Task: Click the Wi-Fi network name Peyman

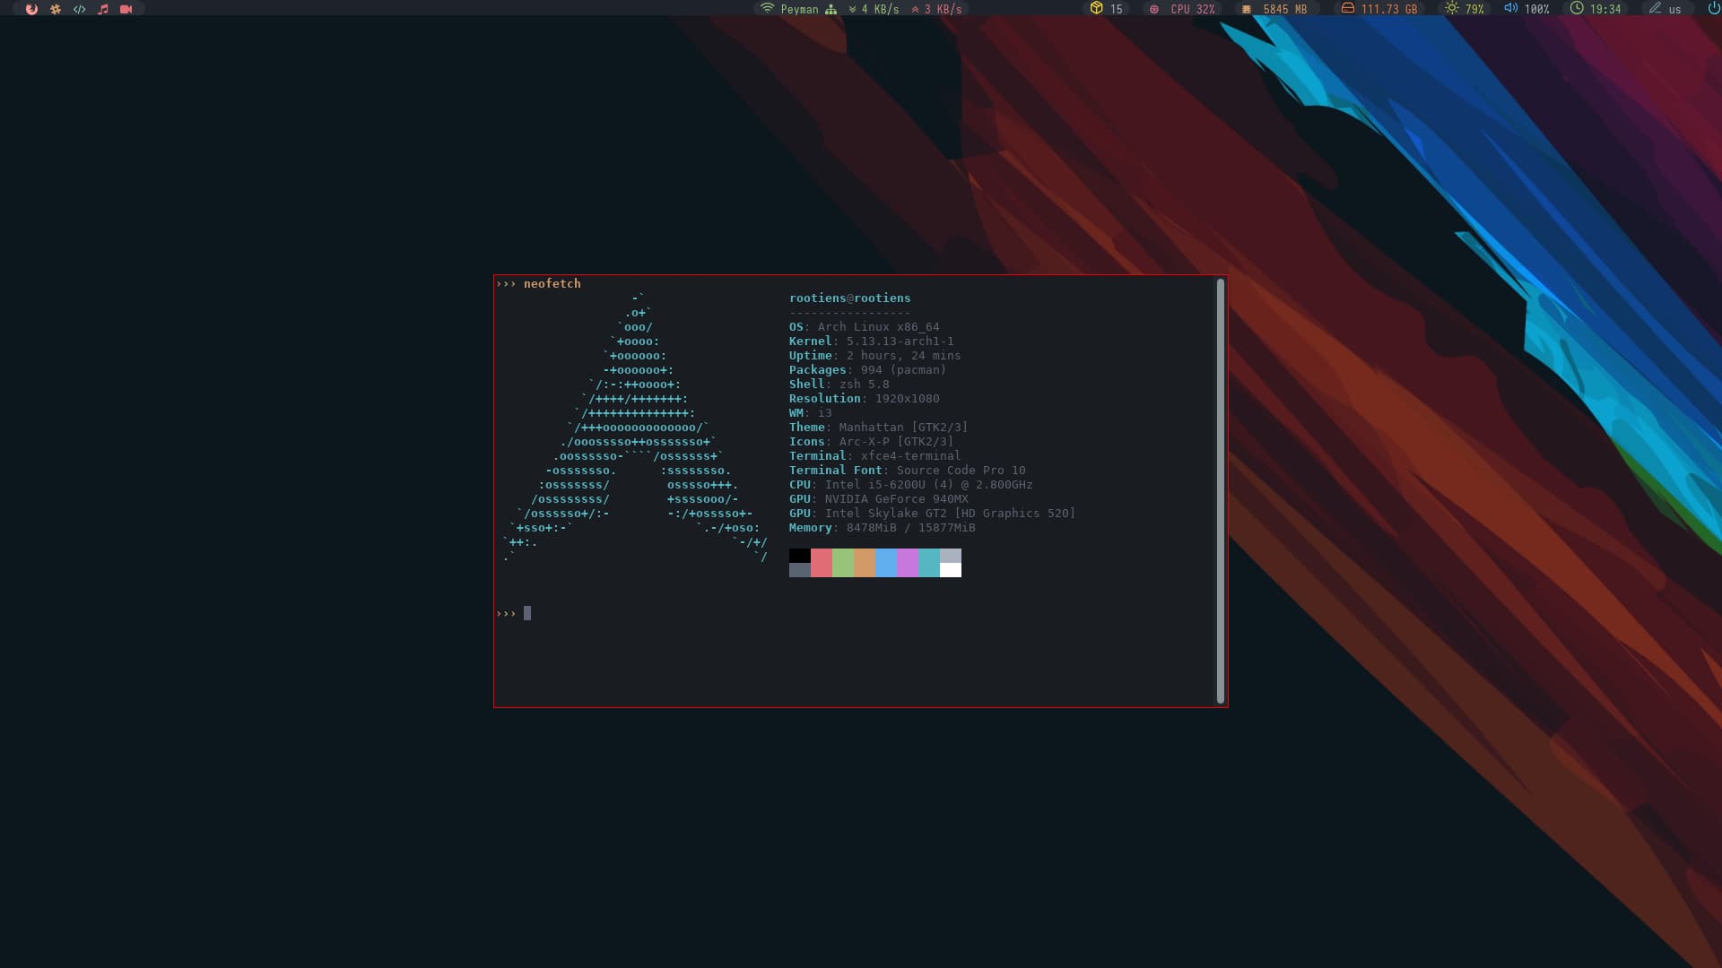Action: click(800, 9)
